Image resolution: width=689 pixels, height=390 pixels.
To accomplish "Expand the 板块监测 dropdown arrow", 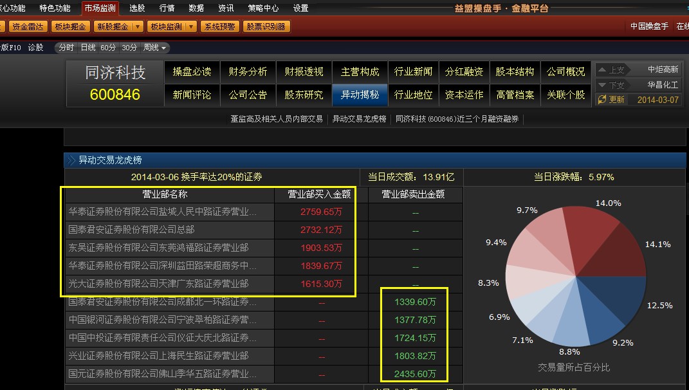I will tap(191, 27).
